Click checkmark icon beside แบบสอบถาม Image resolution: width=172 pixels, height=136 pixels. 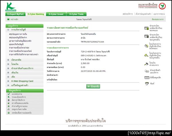pyautogui.click(x=9, y=94)
